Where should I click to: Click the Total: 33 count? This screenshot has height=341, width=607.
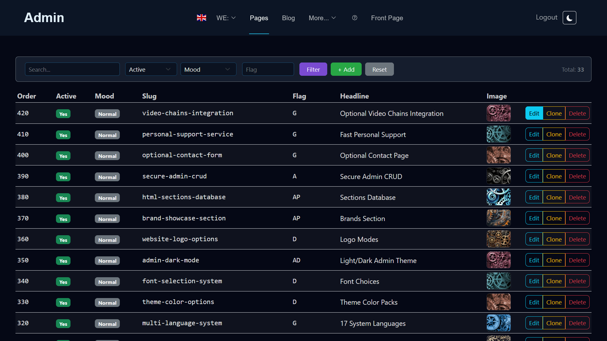pos(573,69)
